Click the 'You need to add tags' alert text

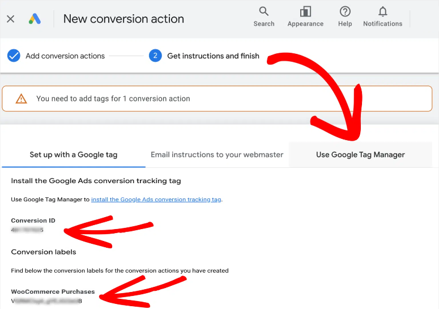pyautogui.click(x=113, y=99)
